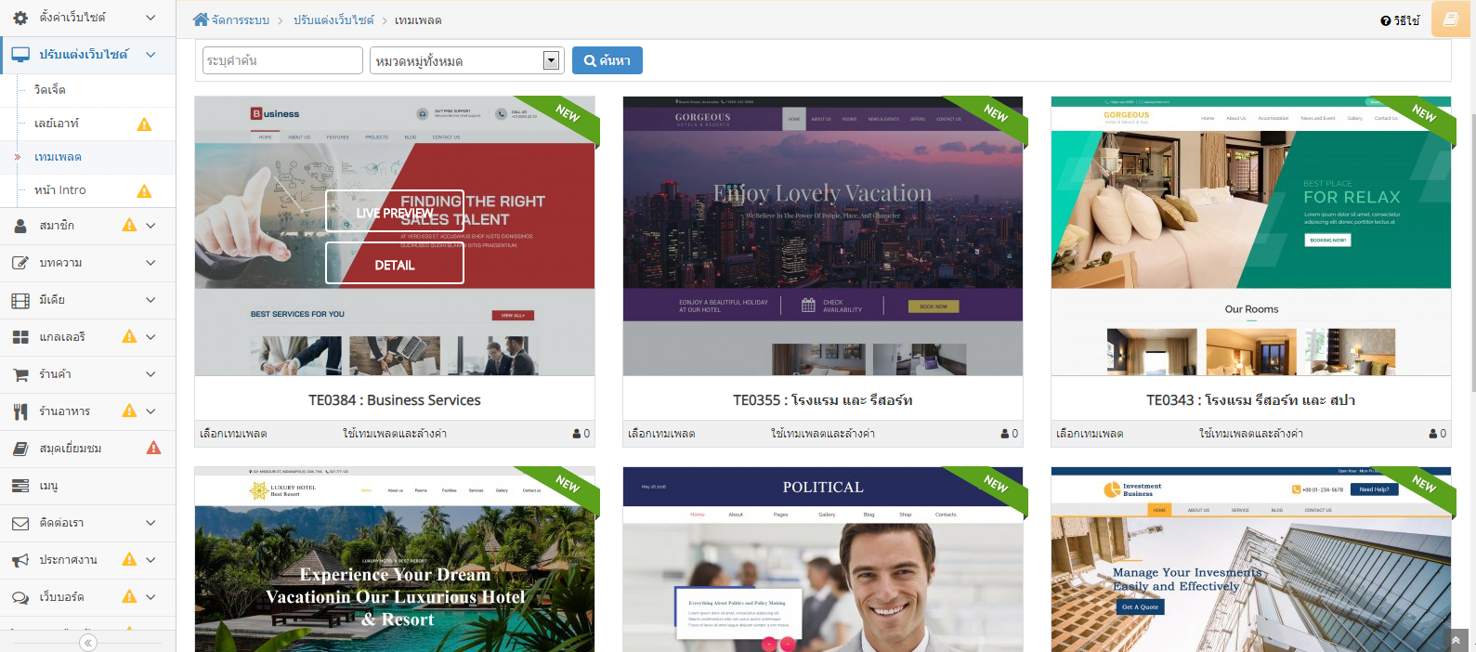Click the home icon in the breadcrumb
Screen dimensions: 1476x652
(x=201, y=20)
